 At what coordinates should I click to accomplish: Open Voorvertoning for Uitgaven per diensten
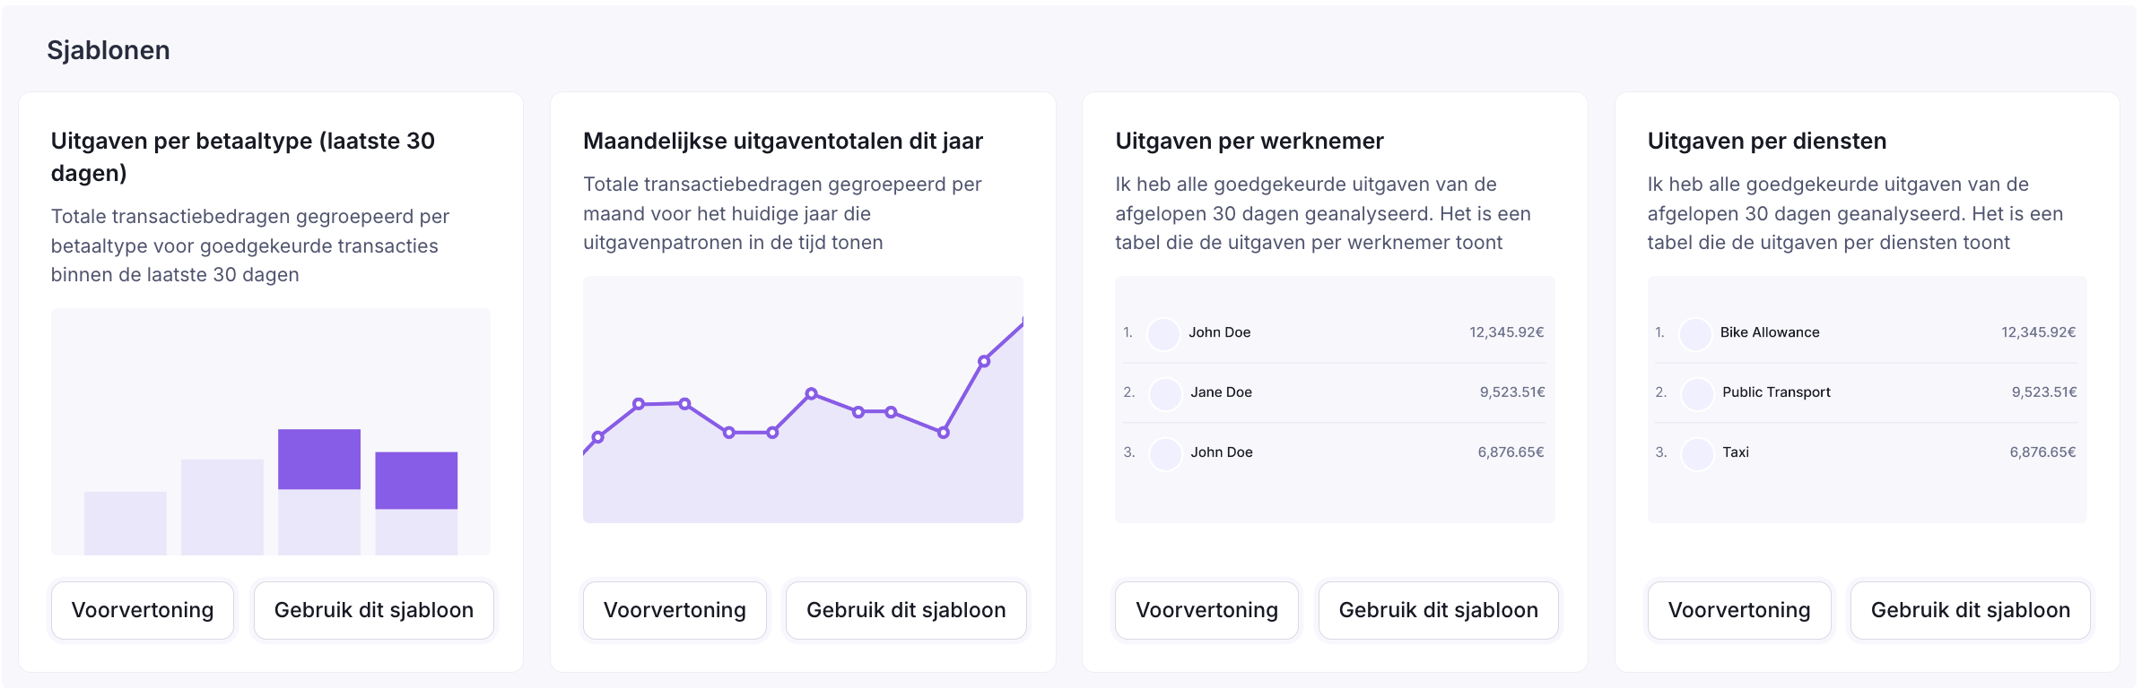pyautogui.click(x=1739, y=610)
